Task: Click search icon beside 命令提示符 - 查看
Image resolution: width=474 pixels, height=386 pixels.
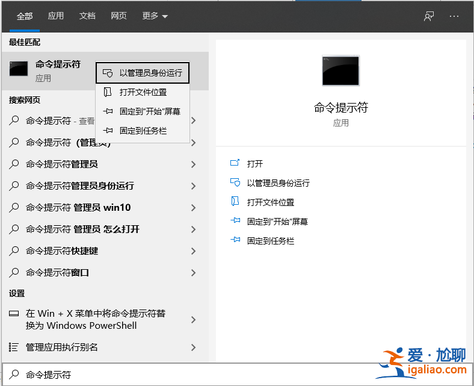Action: click(x=14, y=121)
